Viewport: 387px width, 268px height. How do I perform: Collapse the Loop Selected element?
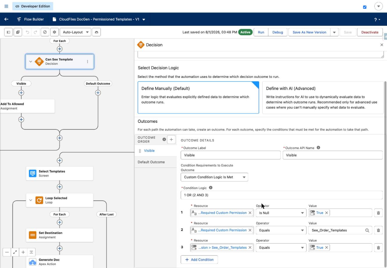click(x=31, y=200)
